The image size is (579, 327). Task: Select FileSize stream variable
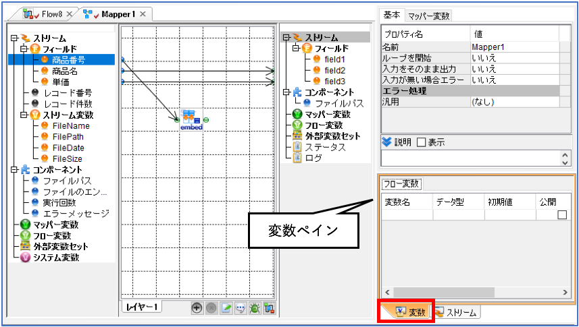[67, 159]
